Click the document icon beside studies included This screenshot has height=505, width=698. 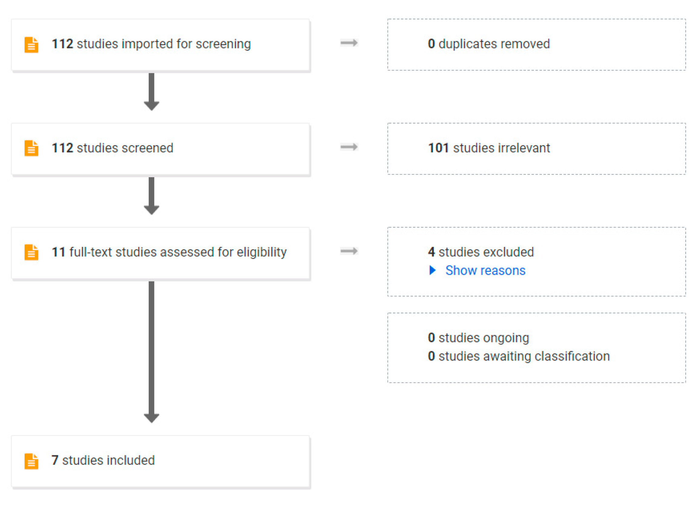(32, 461)
